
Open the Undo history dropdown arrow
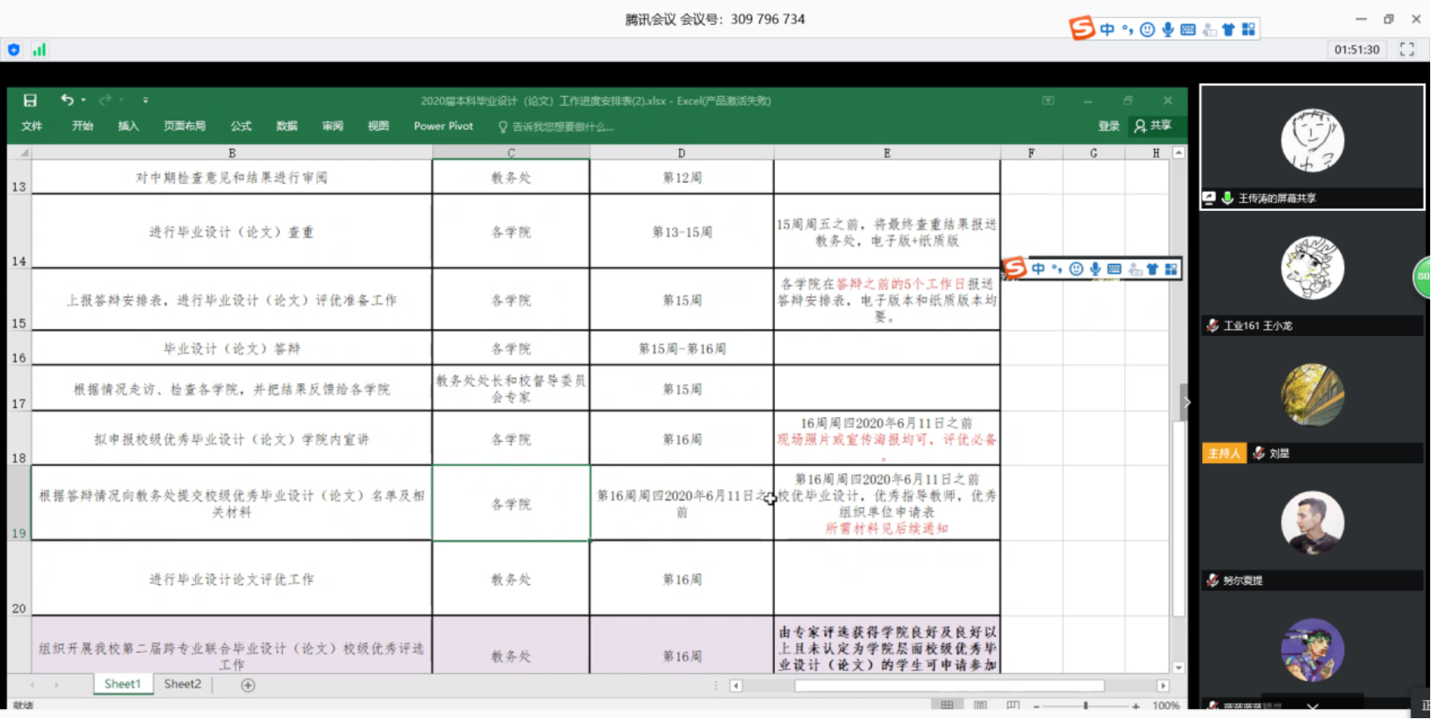(84, 100)
